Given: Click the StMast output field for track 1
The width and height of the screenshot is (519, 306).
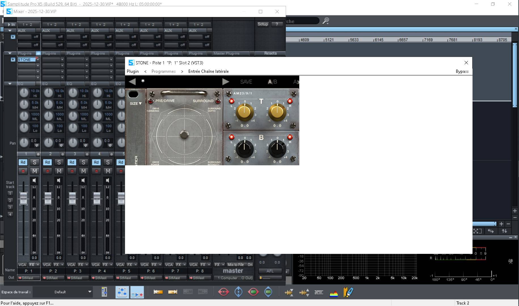Looking at the screenshot, I should pos(29,278).
